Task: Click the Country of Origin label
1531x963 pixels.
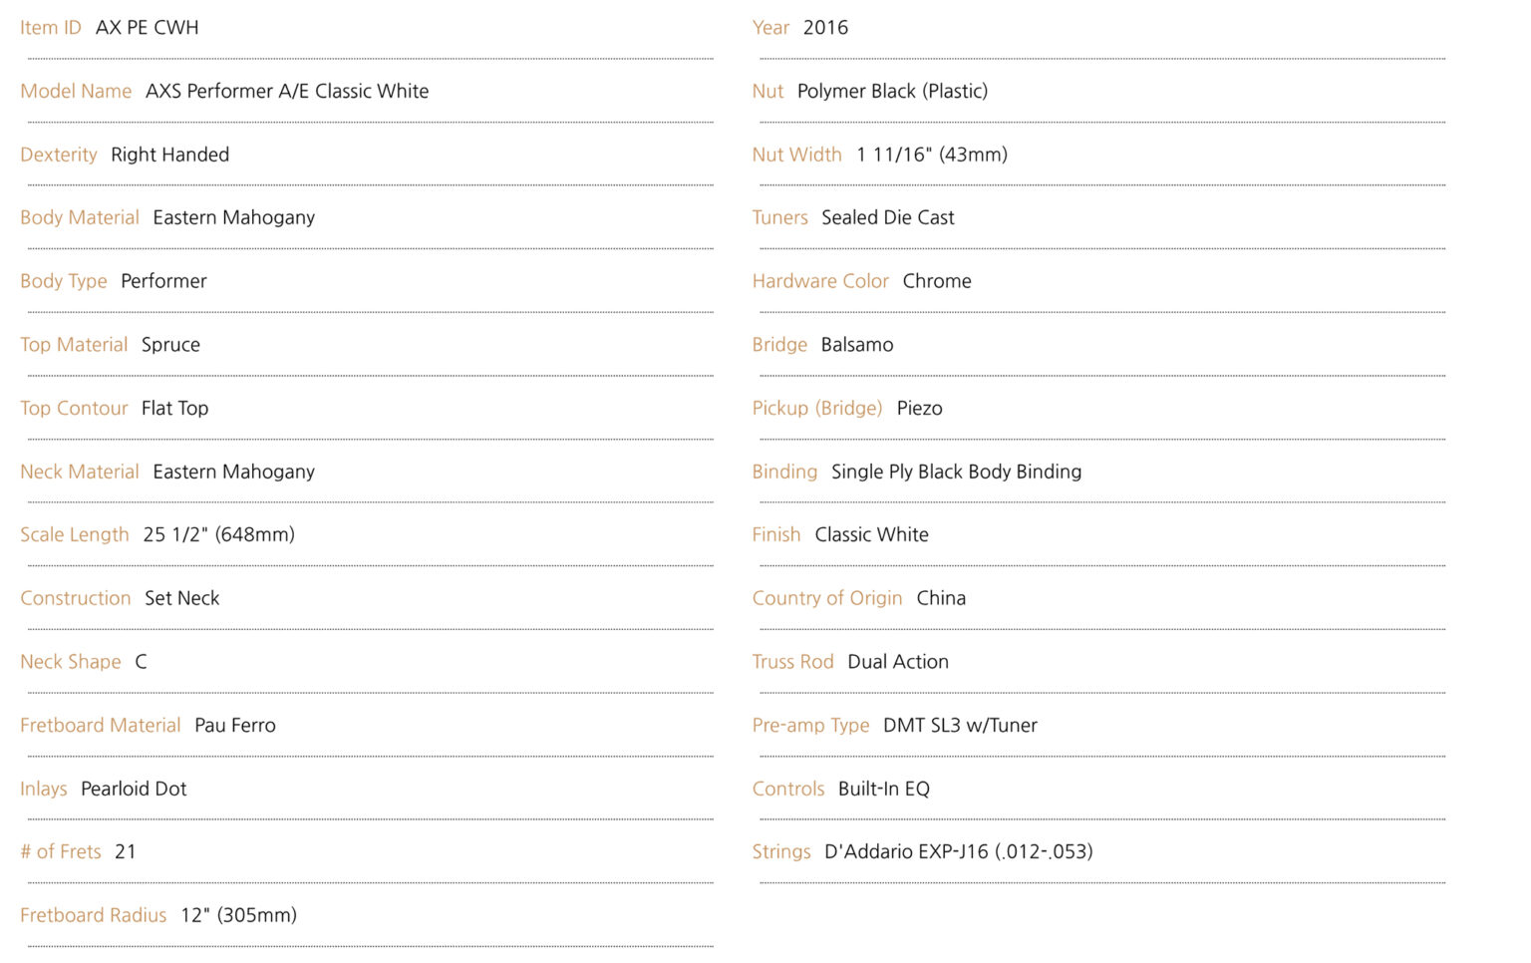Action: [x=827, y=599]
